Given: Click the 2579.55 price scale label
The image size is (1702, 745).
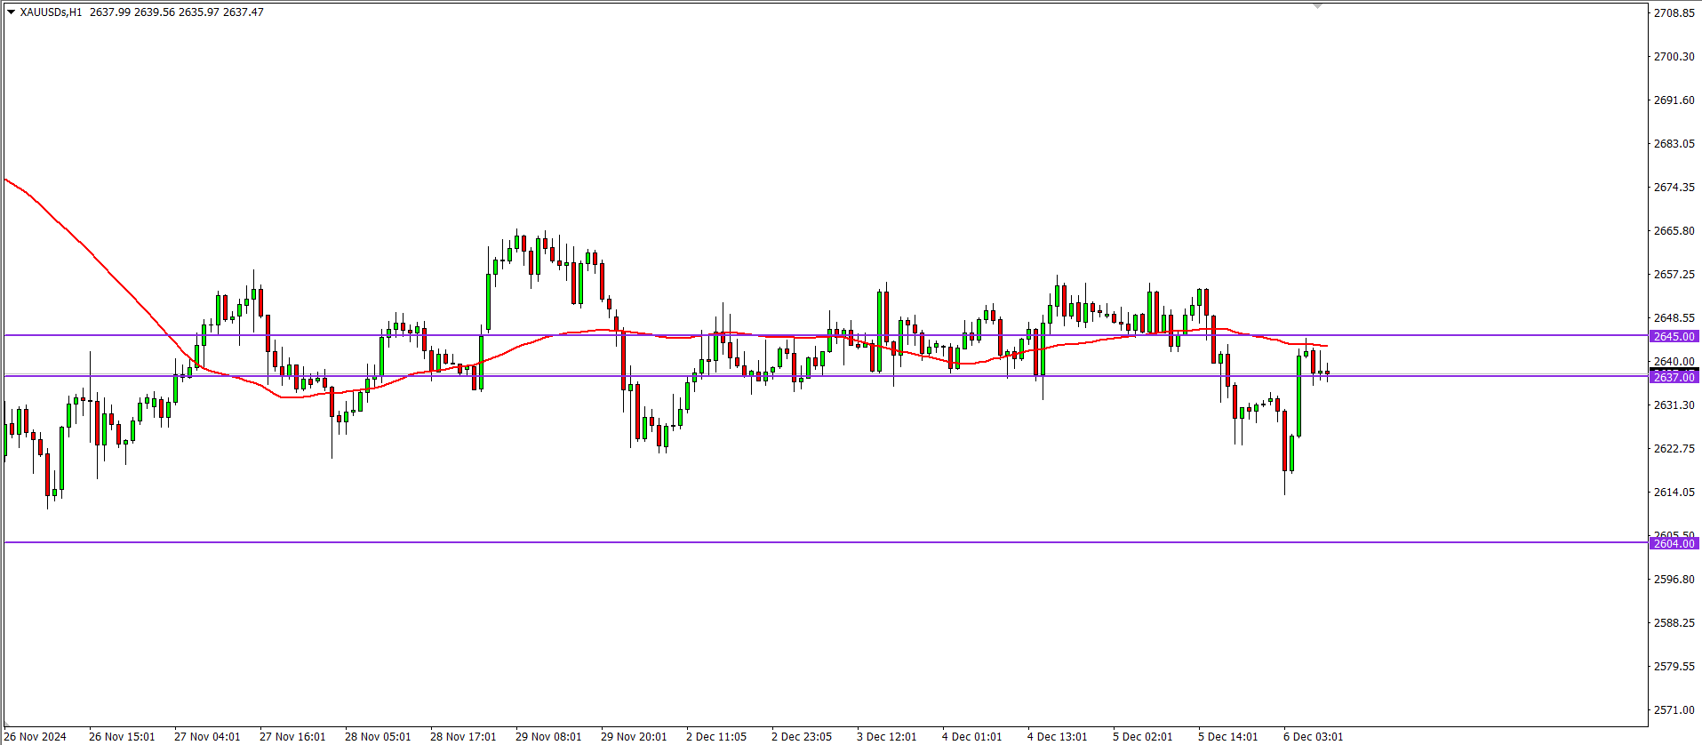Looking at the screenshot, I should (1674, 666).
